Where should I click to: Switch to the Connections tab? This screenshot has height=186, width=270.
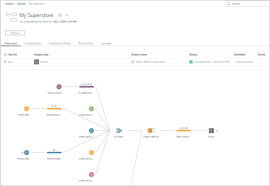33,43
